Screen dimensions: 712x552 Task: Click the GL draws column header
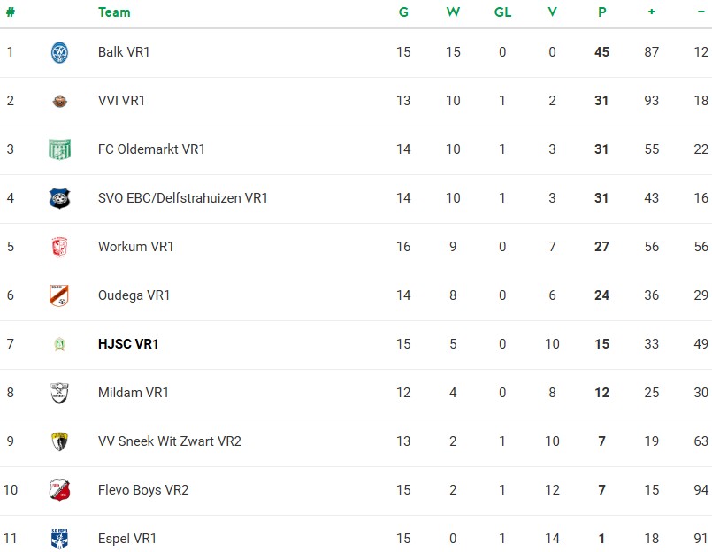502,12
